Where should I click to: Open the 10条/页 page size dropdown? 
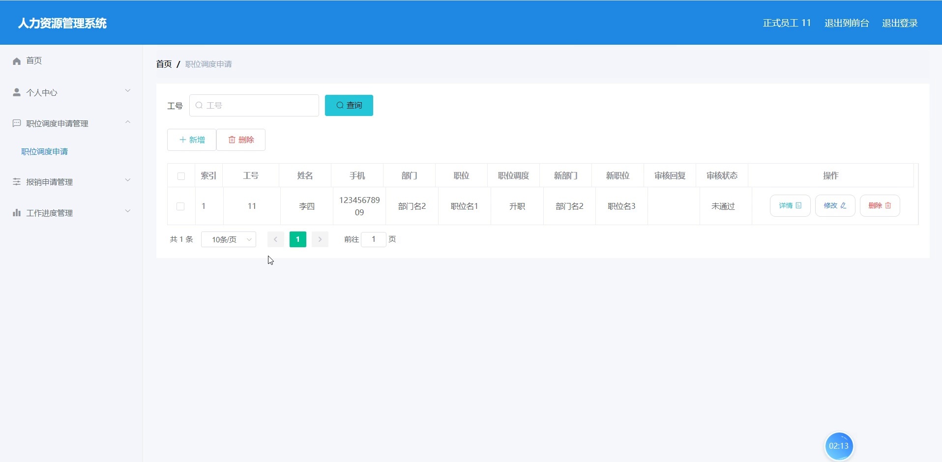click(x=229, y=239)
